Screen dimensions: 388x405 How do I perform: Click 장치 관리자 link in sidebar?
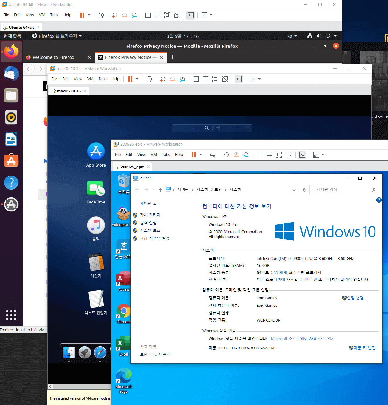coord(150,215)
